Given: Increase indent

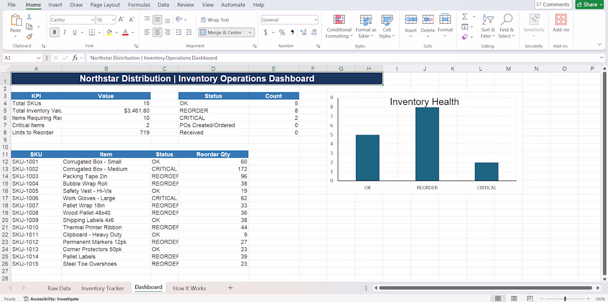Looking at the screenshot, I should pyautogui.click(x=188, y=32).
